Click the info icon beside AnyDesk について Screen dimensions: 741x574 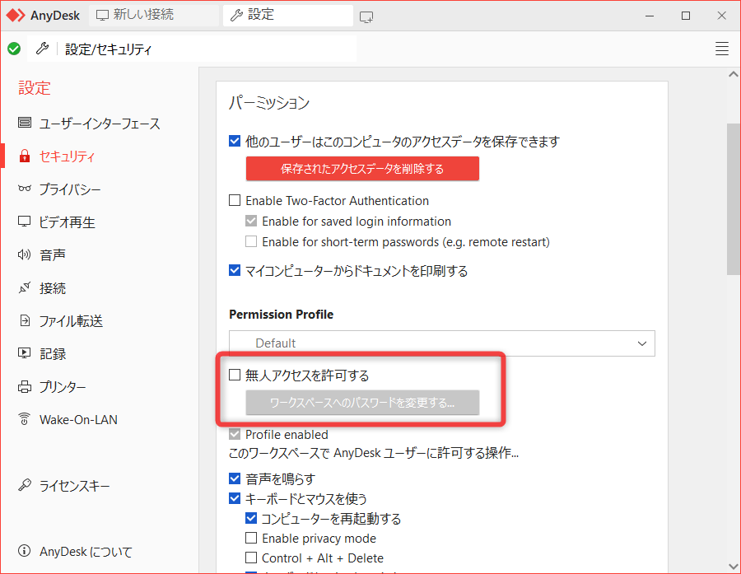(x=24, y=551)
